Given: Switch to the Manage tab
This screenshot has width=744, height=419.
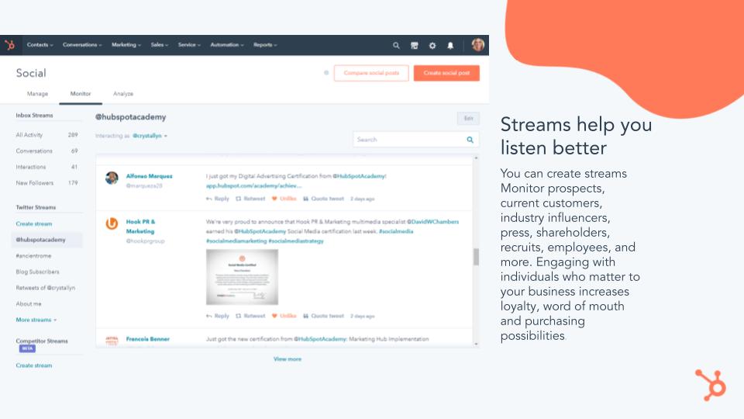Looking at the screenshot, I should [x=37, y=94].
